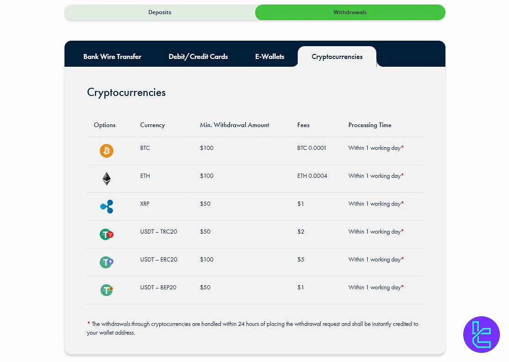Click the USDT TRC20 row processing time
509x362 pixels.
pos(376,232)
